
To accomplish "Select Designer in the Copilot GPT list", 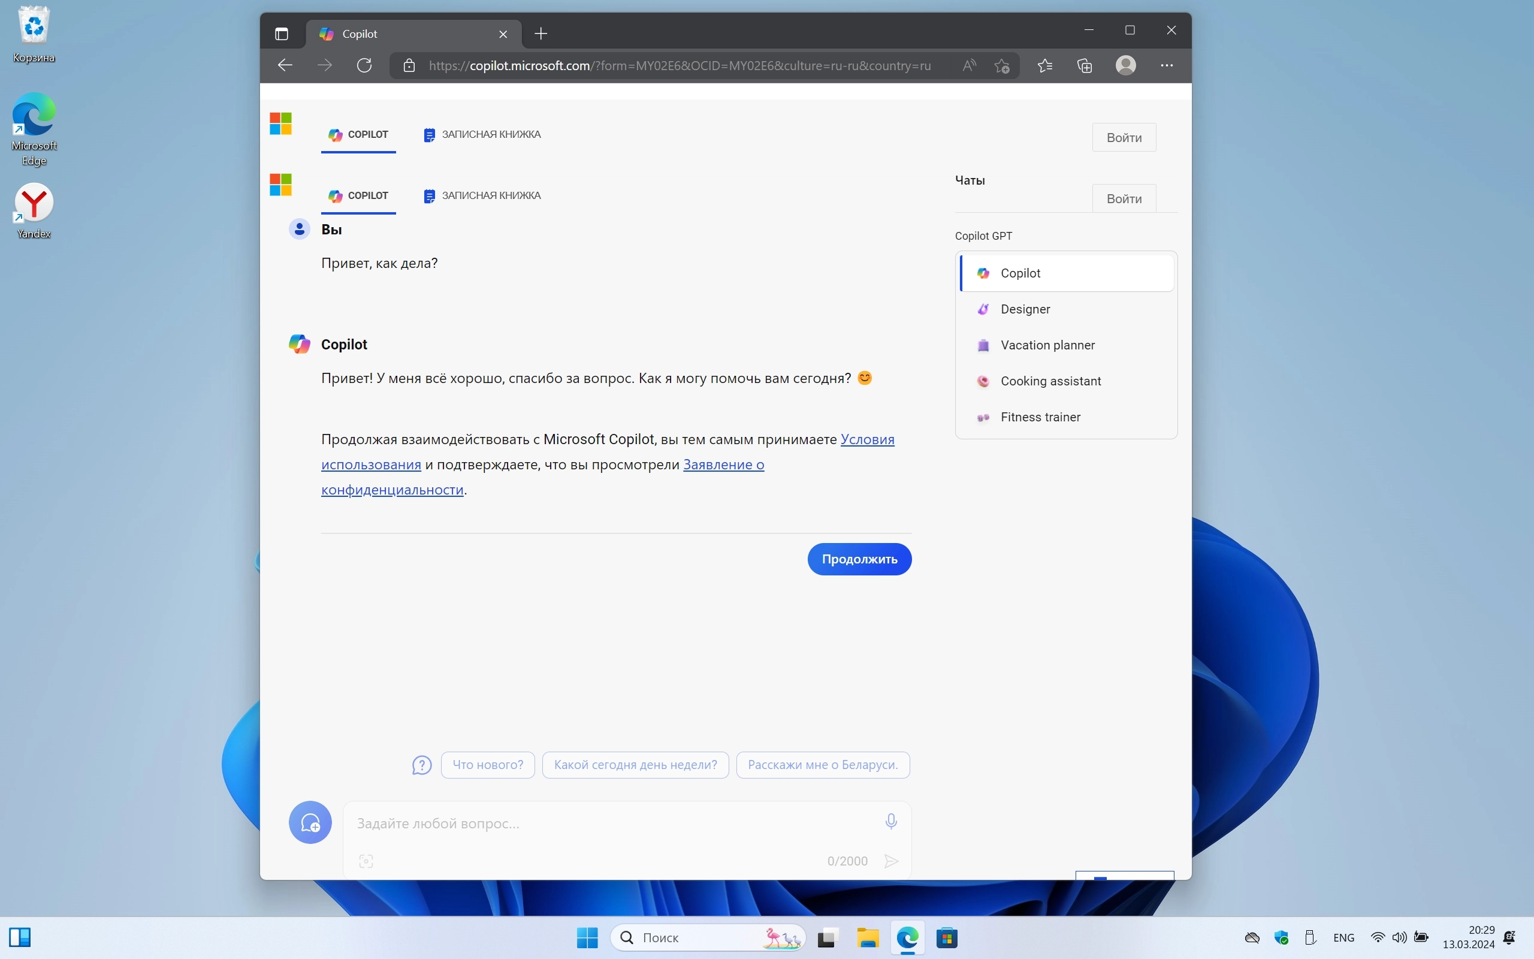I will 1025,309.
